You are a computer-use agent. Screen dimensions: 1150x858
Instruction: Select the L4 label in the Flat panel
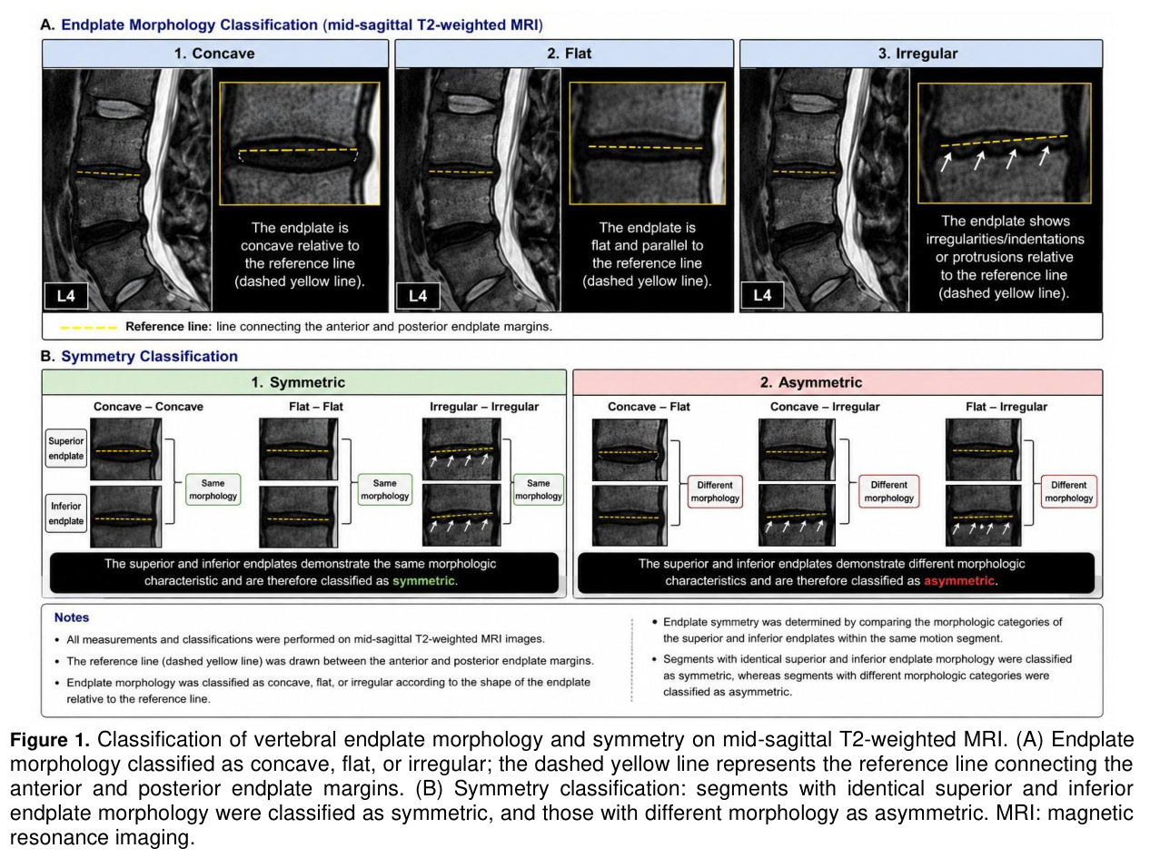click(417, 295)
